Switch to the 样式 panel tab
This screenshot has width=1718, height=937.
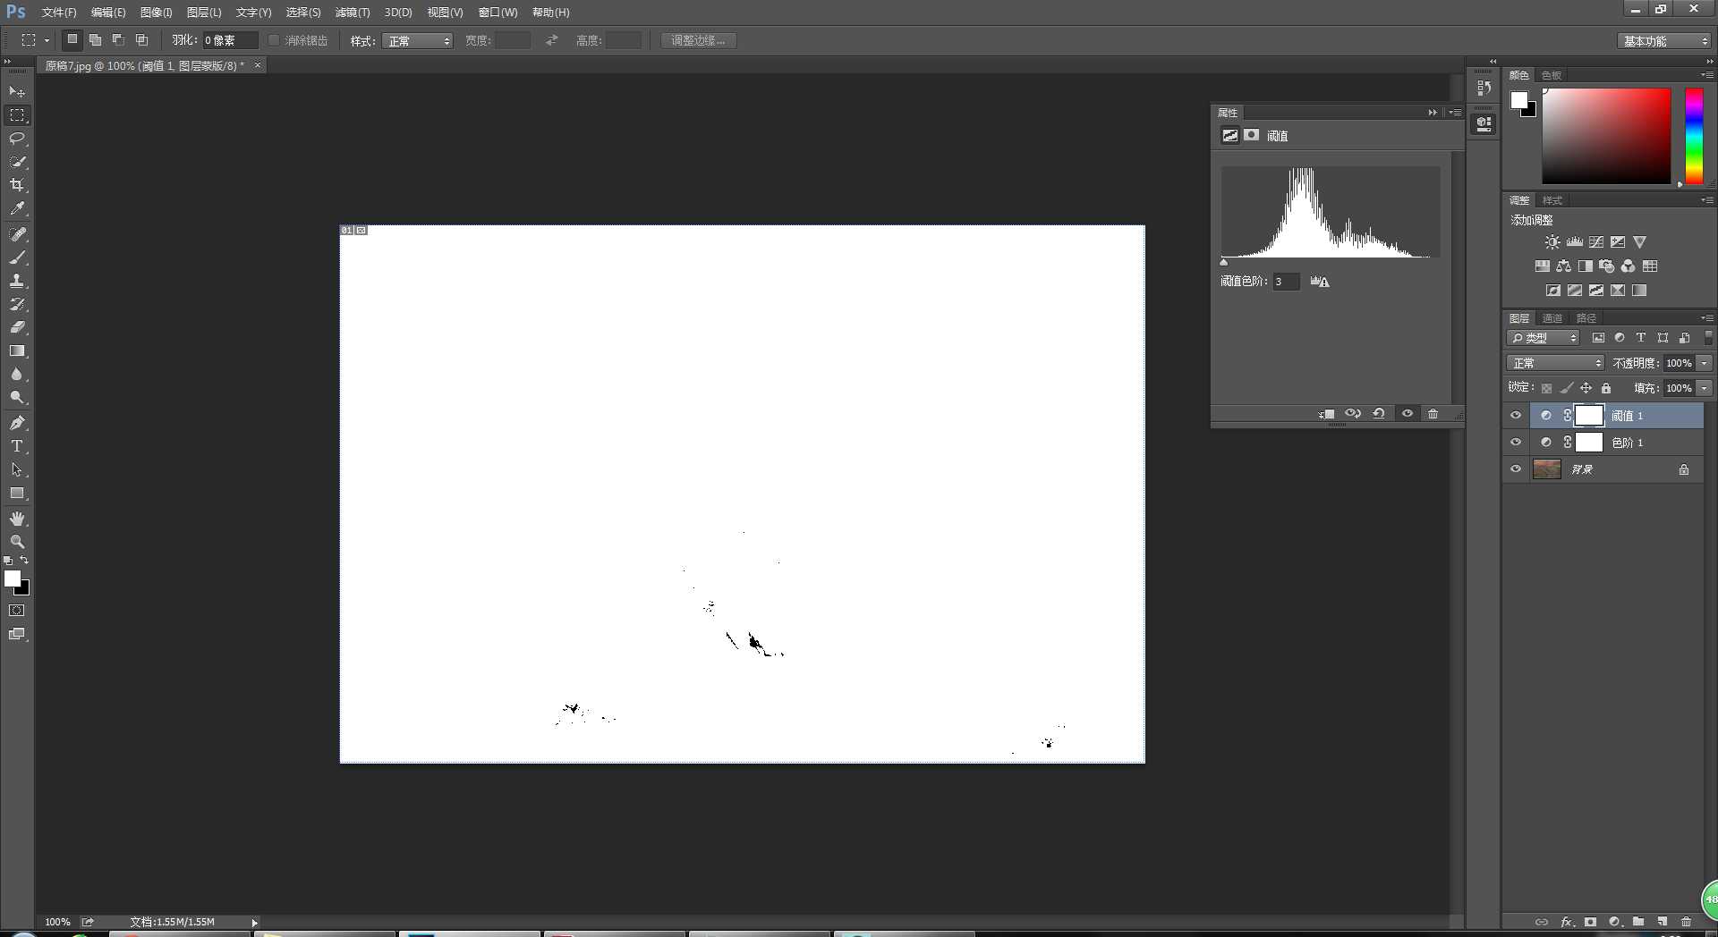click(x=1552, y=200)
